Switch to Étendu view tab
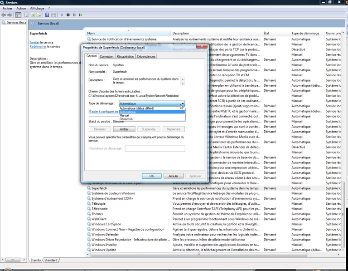 pyautogui.click(x=36, y=260)
